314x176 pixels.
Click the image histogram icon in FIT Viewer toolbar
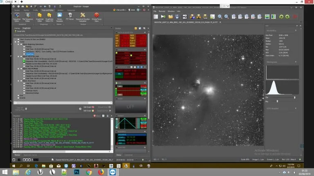click(213, 17)
